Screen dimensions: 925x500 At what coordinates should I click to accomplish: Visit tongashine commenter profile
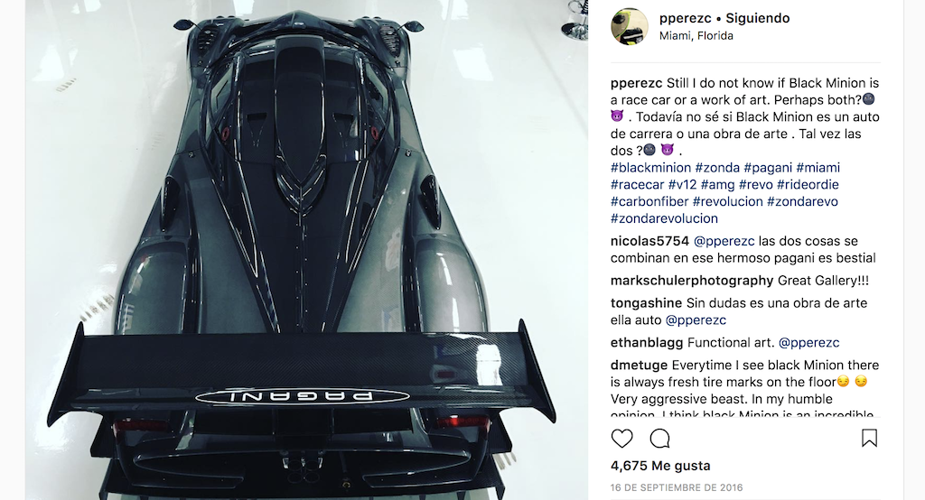(x=646, y=303)
